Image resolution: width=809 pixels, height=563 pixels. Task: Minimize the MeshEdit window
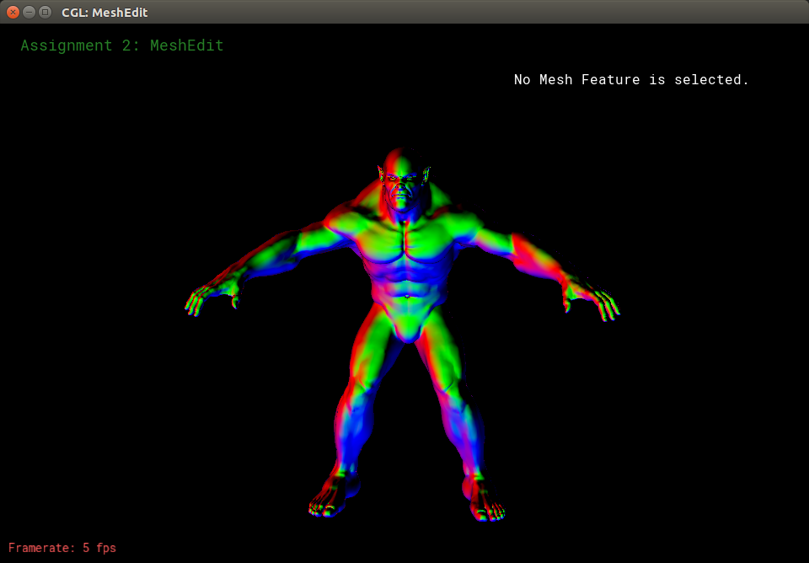[29, 12]
